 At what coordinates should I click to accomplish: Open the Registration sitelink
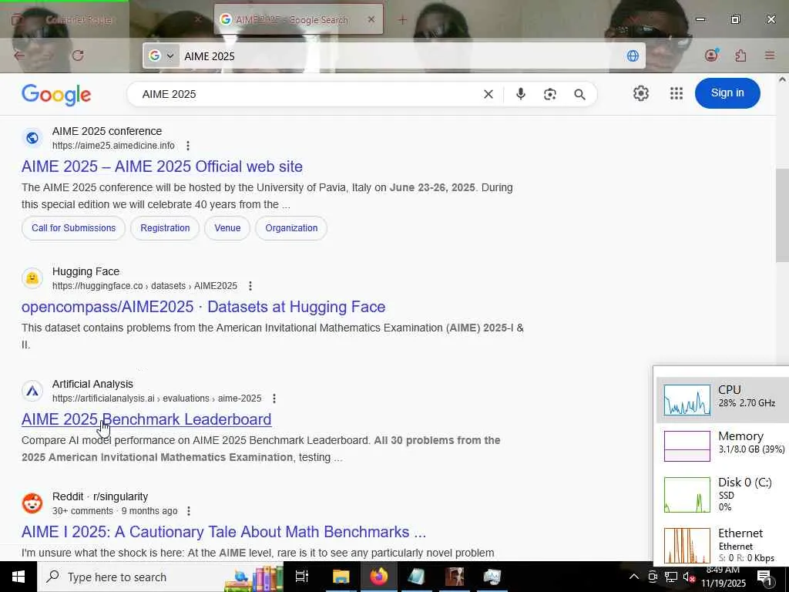tap(165, 228)
